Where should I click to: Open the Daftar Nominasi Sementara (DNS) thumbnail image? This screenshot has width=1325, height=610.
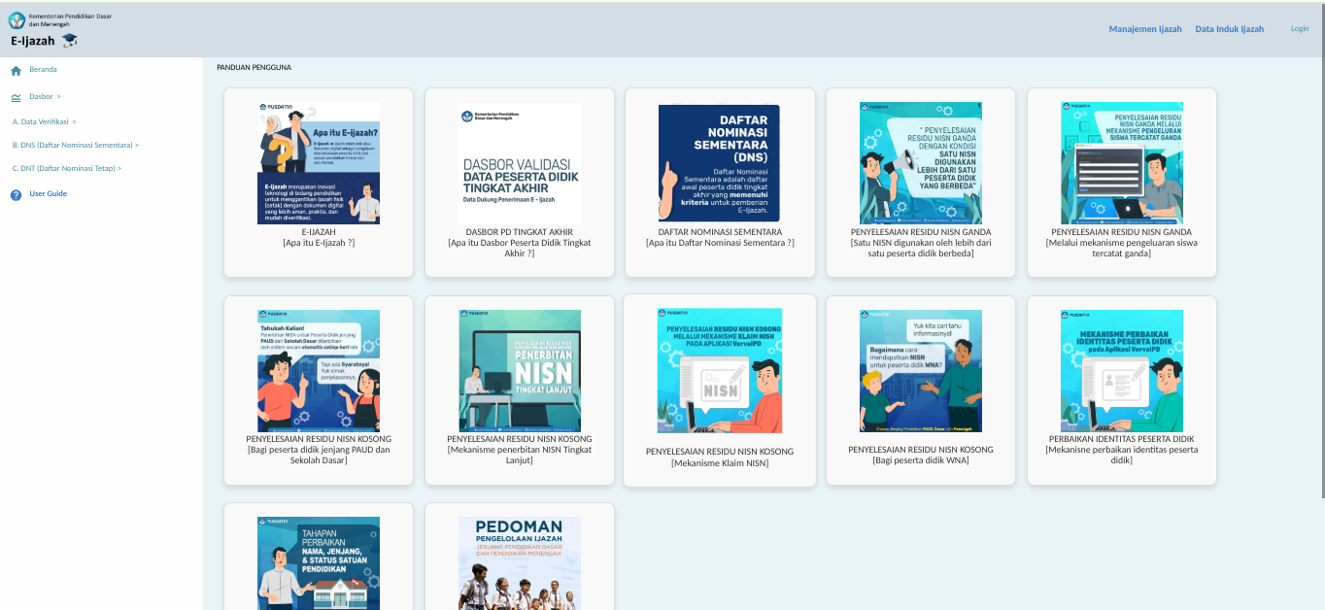point(720,163)
